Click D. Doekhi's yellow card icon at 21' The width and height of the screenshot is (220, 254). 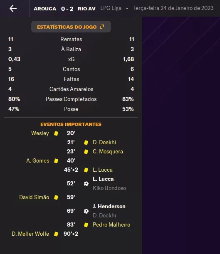click(x=86, y=143)
